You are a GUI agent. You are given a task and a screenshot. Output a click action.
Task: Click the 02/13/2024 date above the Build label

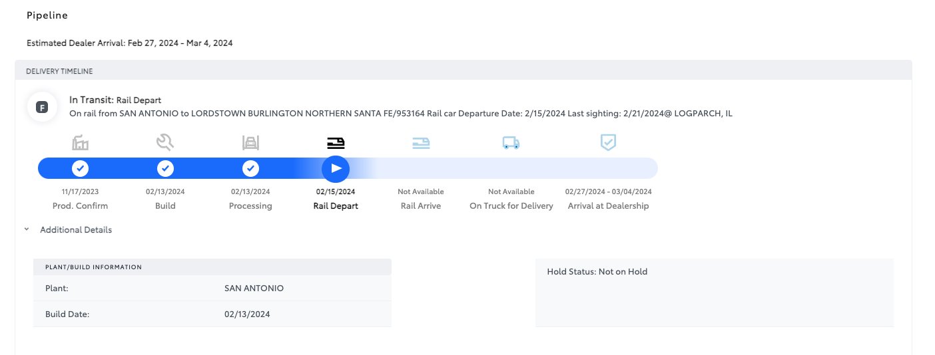click(x=165, y=191)
